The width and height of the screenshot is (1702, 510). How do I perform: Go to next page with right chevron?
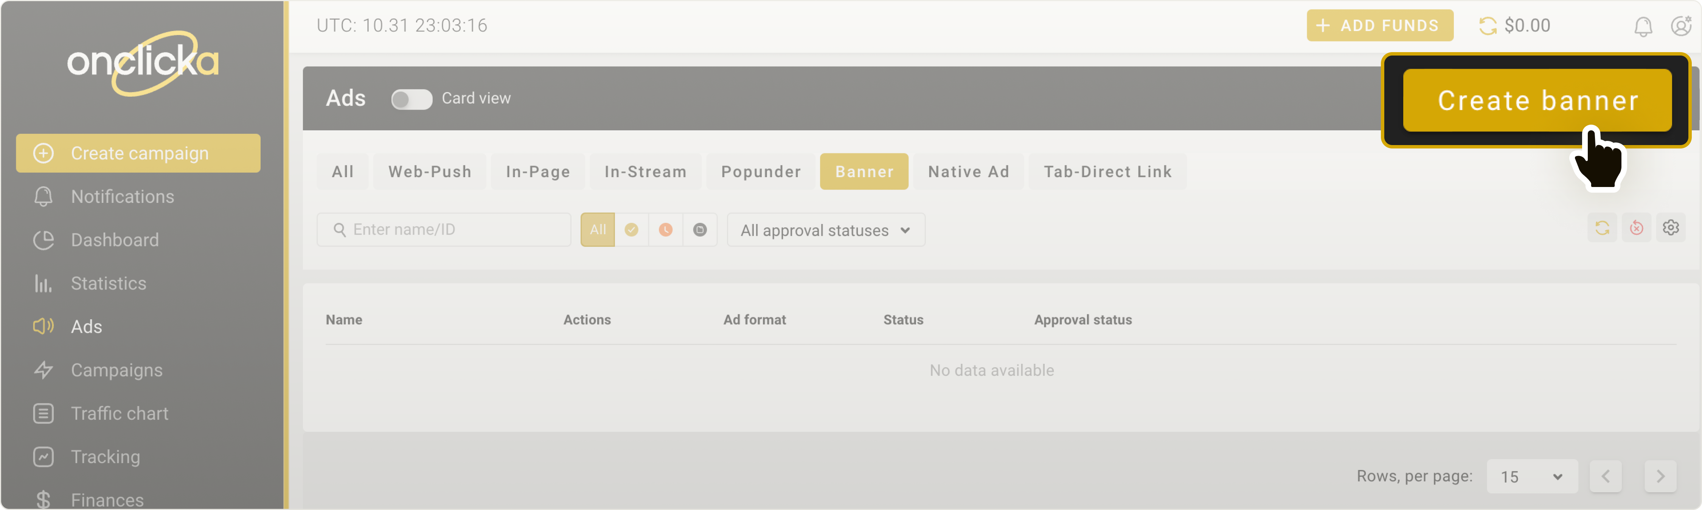pyautogui.click(x=1660, y=476)
